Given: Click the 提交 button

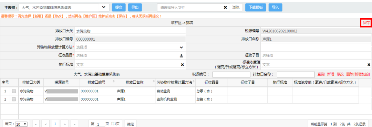Looking at the screenshot, I should 118,8.
